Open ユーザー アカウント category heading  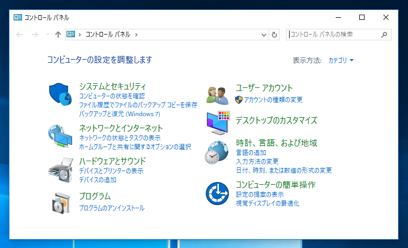click(x=264, y=88)
